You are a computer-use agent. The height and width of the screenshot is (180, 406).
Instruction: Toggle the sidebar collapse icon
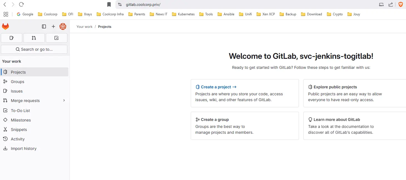(x=44, y=26)
